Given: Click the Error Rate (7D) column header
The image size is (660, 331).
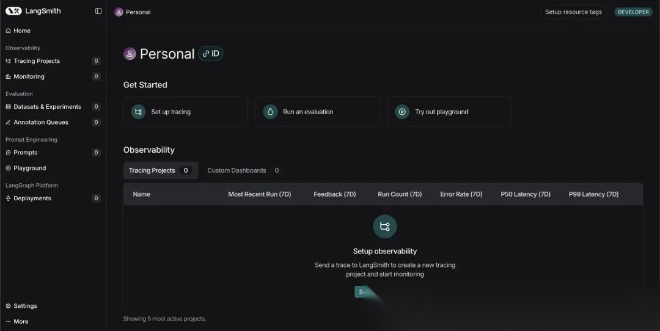Looking at the screenshot, I should pos(461,194).
